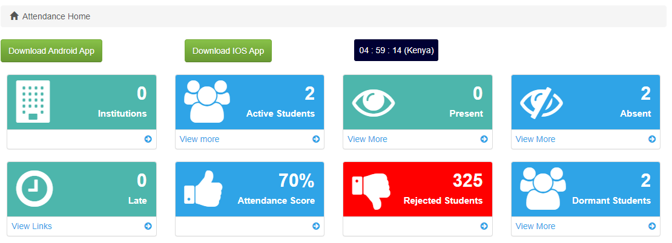Viewport: 672px width, 243px height.
Task: Open View Links under Late
Action: [x=31, y=226]
